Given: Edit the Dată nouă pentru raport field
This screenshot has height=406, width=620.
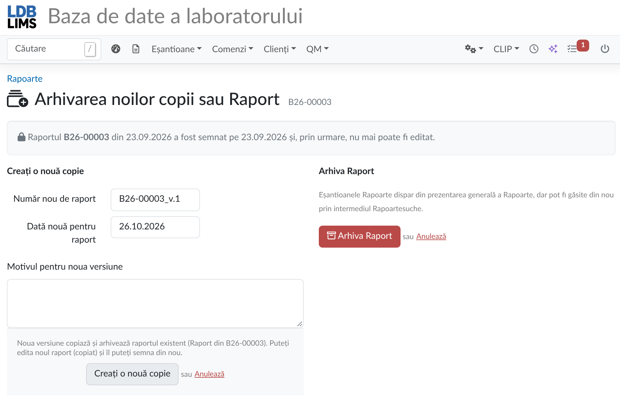Looking at the screenshot, I should 155,227.
